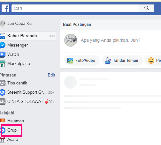Open Kabar Beranda options ellipsis
The height and width of the screenshot is (145, 161).
coord(52,36)
